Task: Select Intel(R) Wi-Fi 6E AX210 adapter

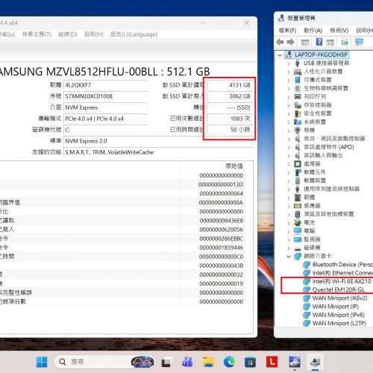Action: 342,281
